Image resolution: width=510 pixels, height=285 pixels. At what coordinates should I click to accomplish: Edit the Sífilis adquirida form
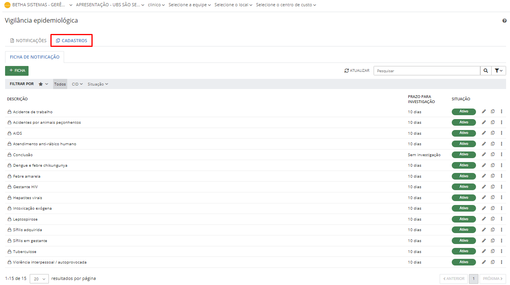pyautogui.click(x=484, y=230)
